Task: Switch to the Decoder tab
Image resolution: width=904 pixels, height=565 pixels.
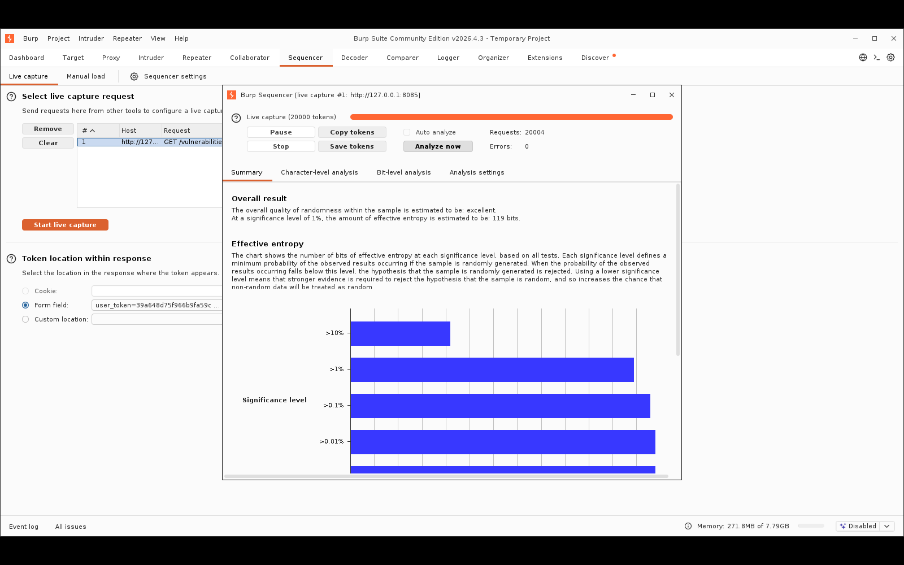Action: click(354, 58)
